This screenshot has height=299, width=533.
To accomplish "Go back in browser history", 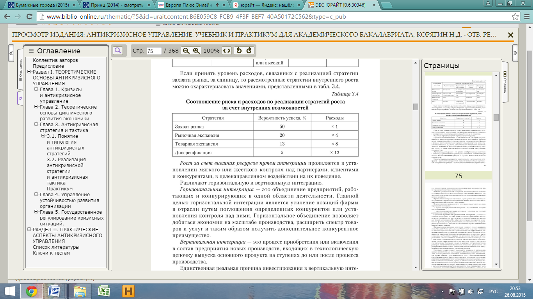I will point(7,17).
